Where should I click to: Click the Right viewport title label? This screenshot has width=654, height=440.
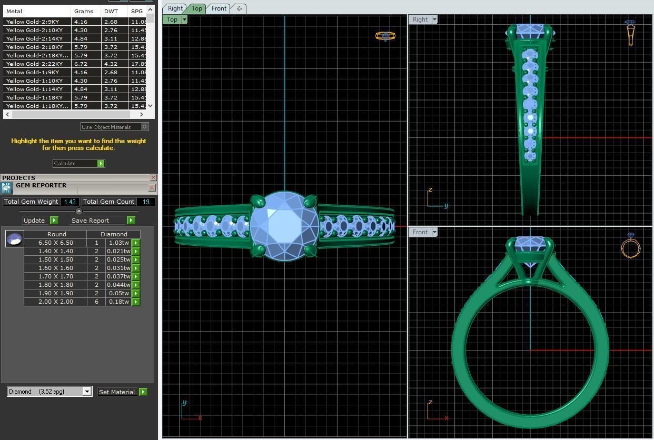pyautogui.click(x=420, y=19)
